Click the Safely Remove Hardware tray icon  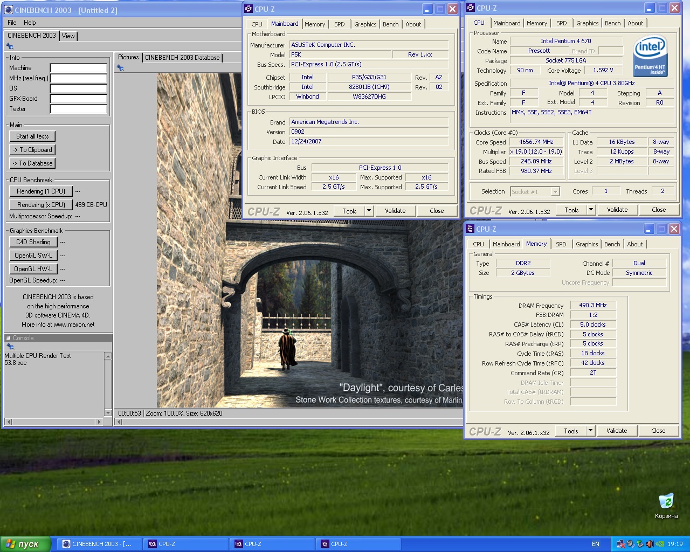640,544
